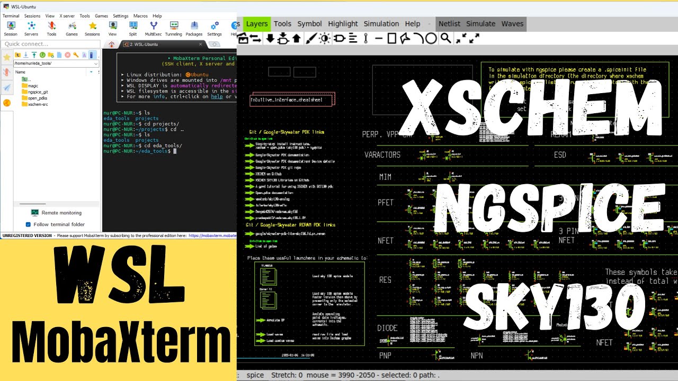Viewport: 678px width, 381px height.
Task: Open the Tunneling toolbar icon
Action: [x=173, y=29]
